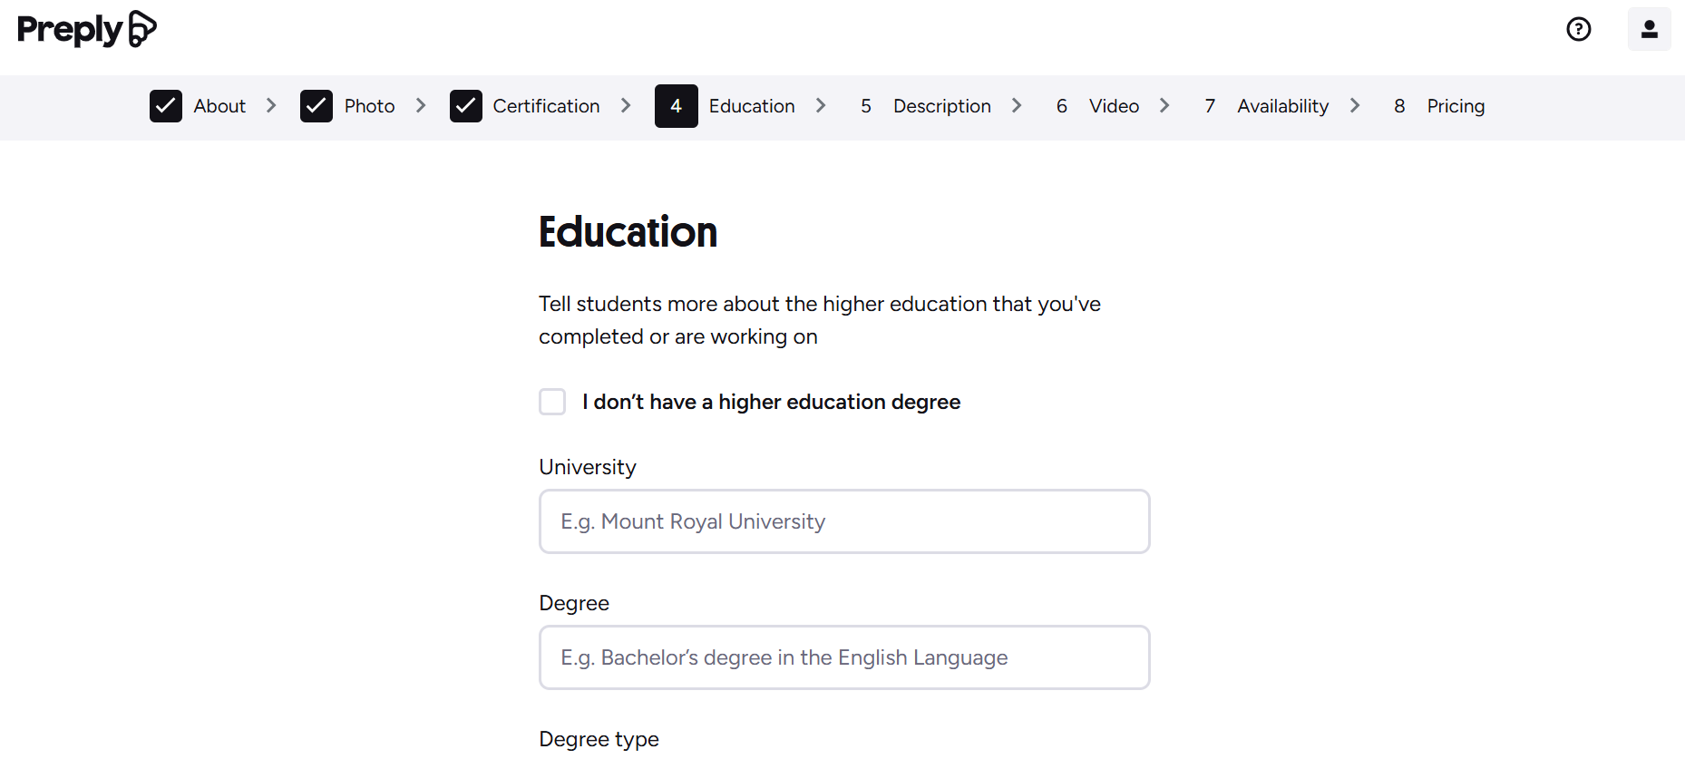Go to the Description step
The image size is (1685, 759).
pyautogui.click(x=941, y=106)
